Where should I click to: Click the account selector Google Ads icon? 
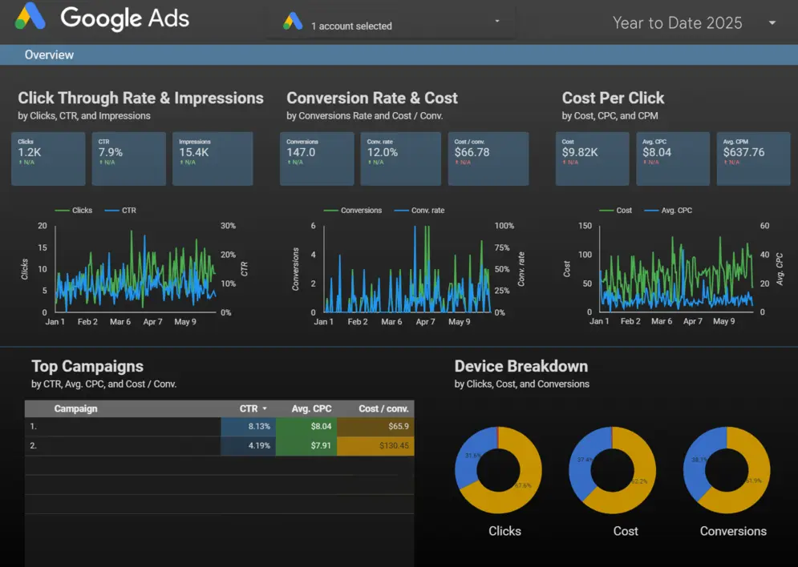[x=293, y=22]
